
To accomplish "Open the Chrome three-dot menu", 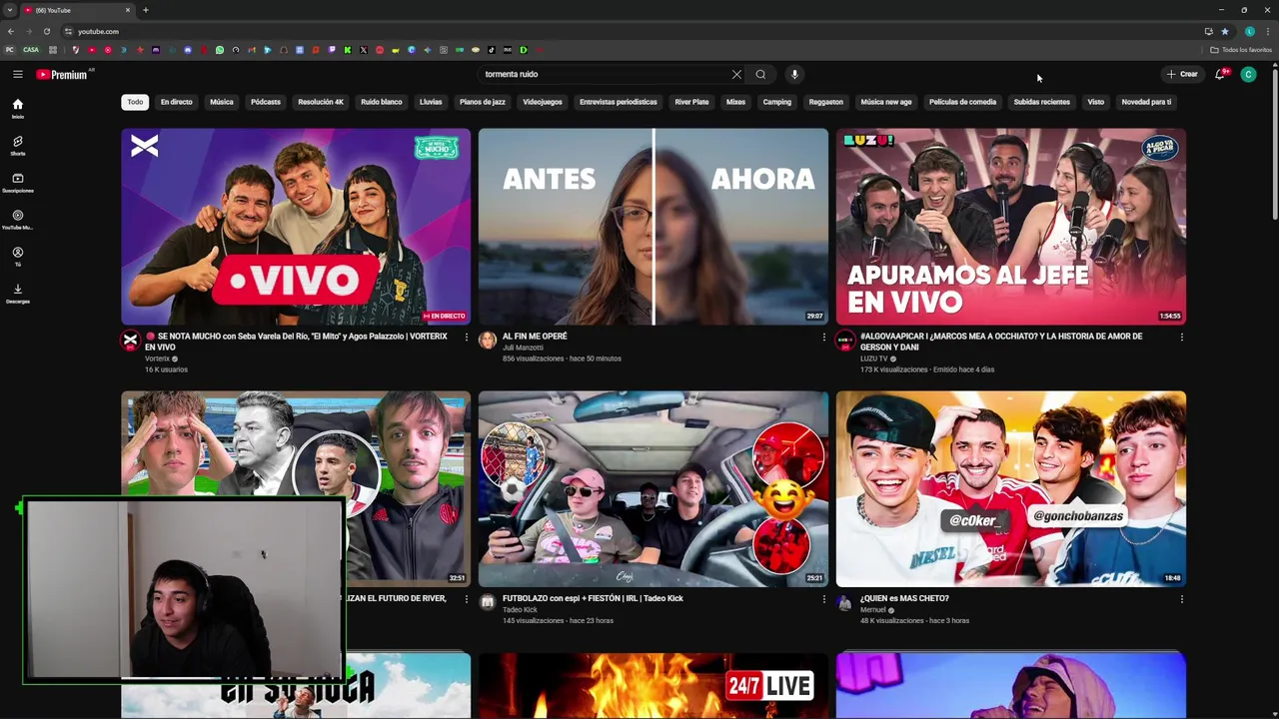I will click(x=1268, y=31).
